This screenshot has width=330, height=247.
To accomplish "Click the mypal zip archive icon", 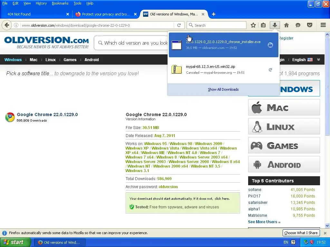I will click(x=177, y=69).
